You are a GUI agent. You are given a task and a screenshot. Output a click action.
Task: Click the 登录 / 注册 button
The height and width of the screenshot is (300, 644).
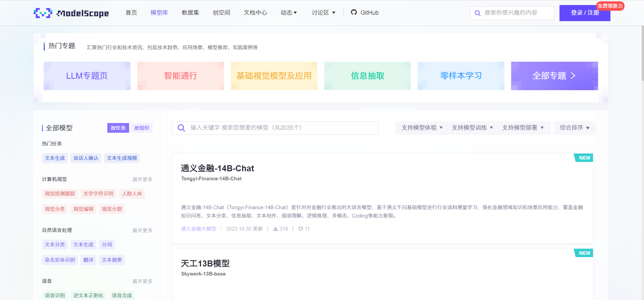tap(585, 13)
